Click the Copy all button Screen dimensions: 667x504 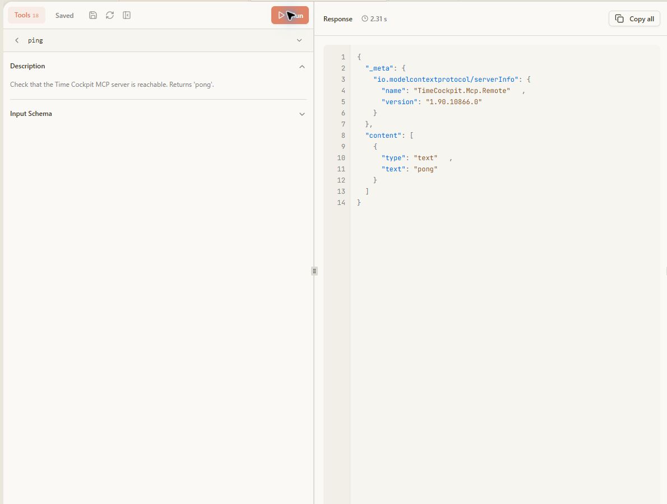[634, 18]
